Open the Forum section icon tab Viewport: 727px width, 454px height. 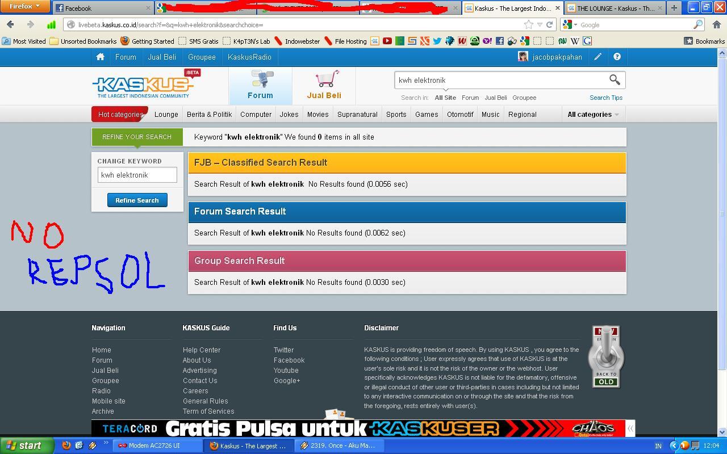tap(260, 85)
